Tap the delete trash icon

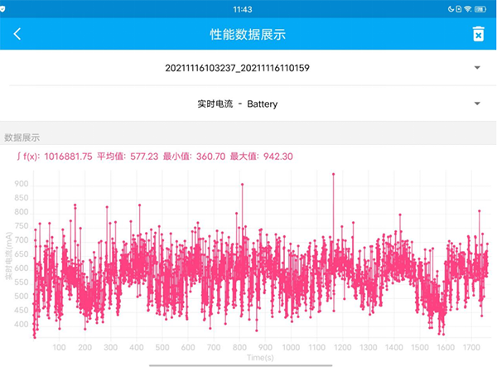[x=478, y=34]
